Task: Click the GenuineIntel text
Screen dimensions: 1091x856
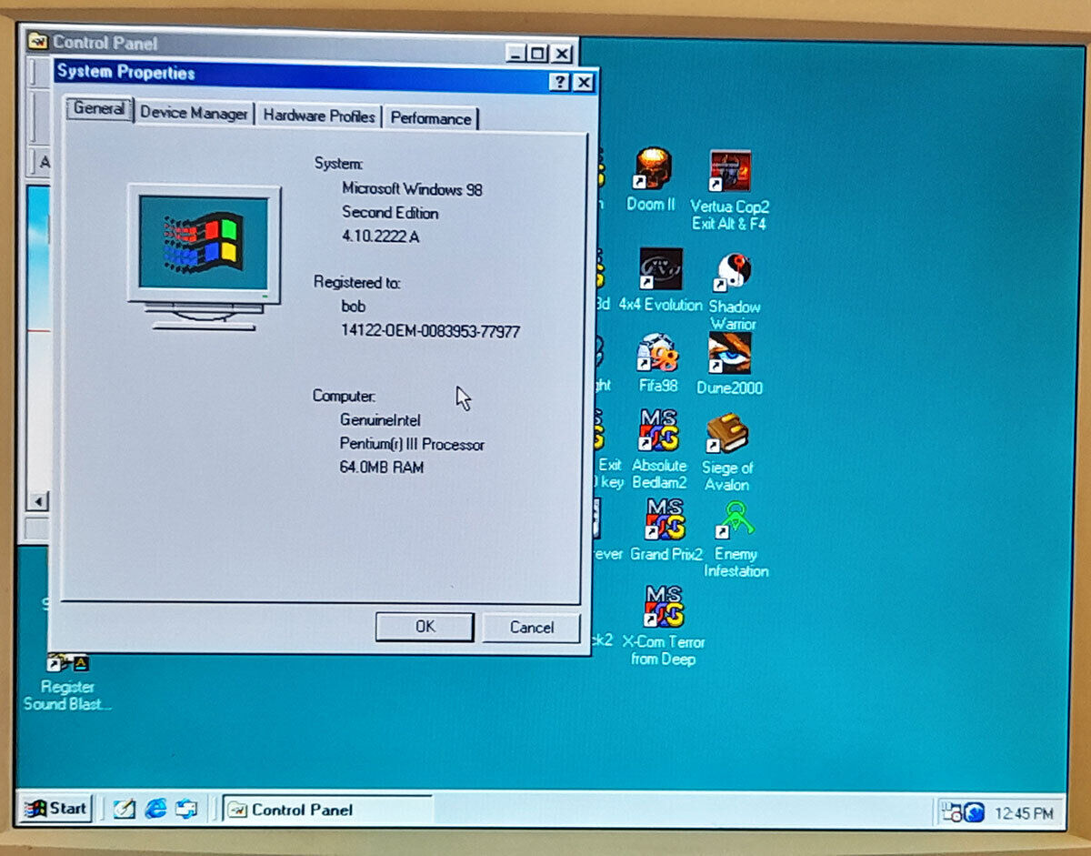Action: tap(380, 420)
